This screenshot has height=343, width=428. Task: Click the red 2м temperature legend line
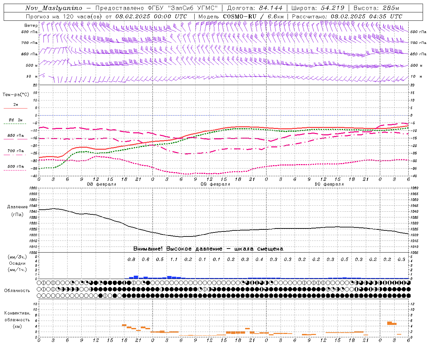[x=15, y=108]
